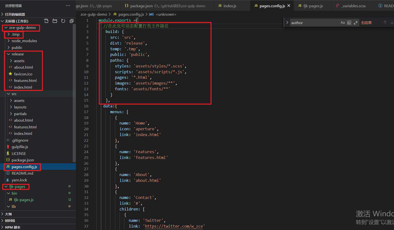Click pages.config.js in the breadcrumb
Image resolution: width=394 pixels, height=230 pixels.
[x=131, y=14]
